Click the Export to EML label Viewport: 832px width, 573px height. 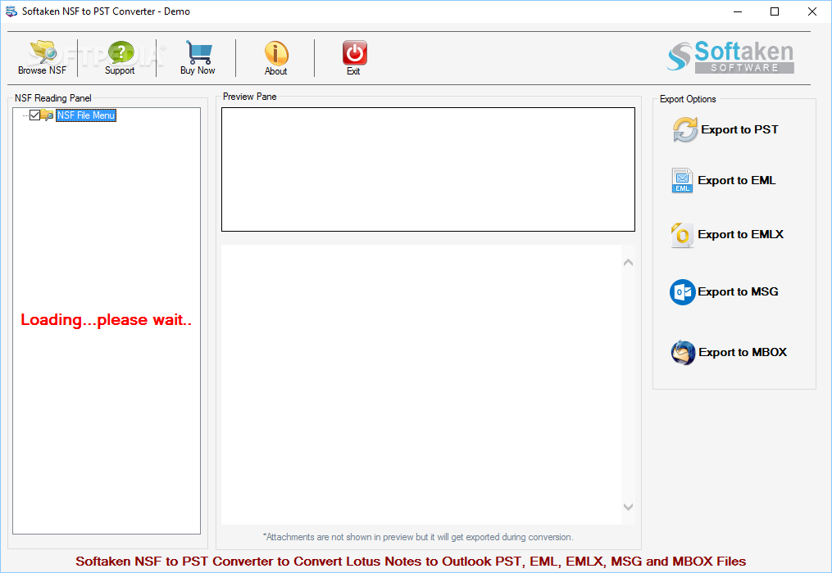point(736,180)
